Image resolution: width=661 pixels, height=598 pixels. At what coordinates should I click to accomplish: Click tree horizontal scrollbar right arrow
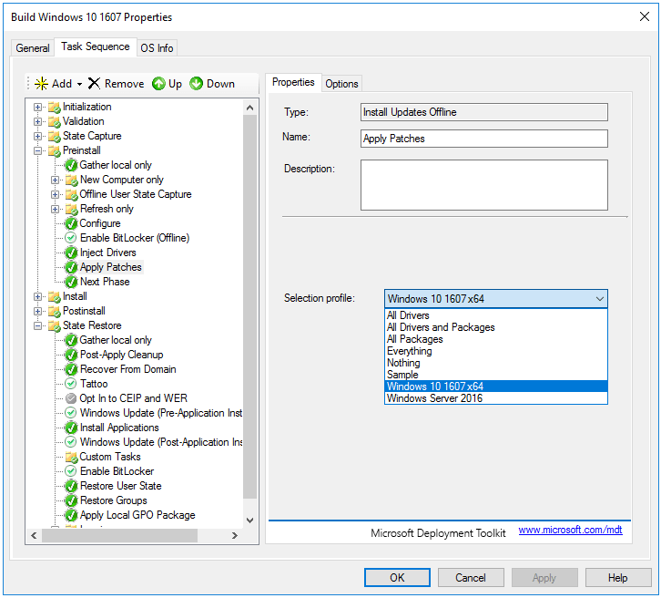click(x=235, y=535)
